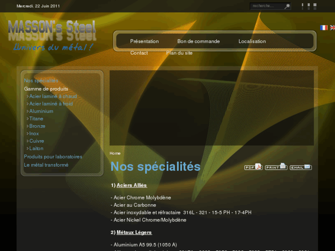Open the Aluminium product page
Screen dimensions: 335x251
pyautogui.click(x=41, y=111)
